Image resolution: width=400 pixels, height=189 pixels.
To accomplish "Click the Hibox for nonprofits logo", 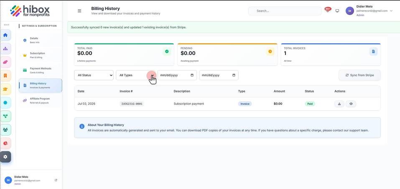I will click(x=30, y=11).
